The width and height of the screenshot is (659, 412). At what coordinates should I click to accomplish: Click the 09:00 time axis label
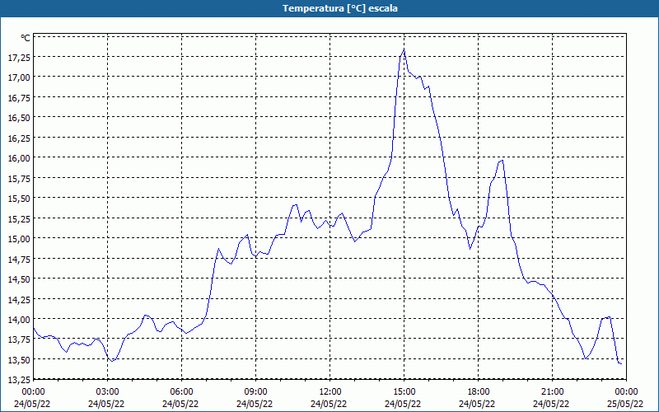click(255, 392)
